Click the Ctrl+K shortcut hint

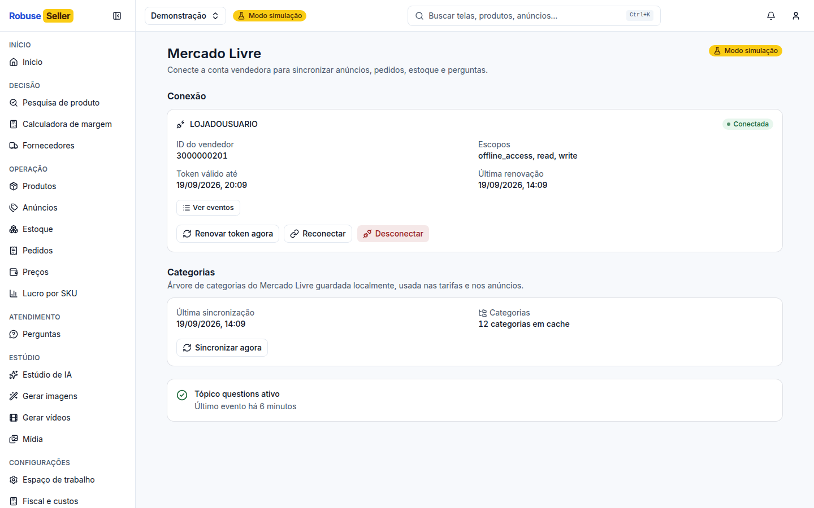[640, 15]
